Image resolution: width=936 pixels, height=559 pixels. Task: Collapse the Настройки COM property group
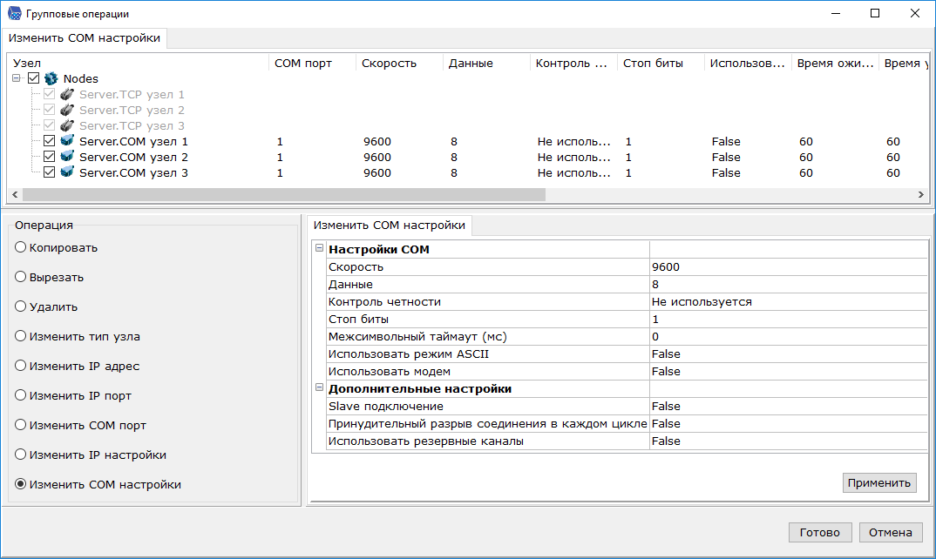click(319, 249)
